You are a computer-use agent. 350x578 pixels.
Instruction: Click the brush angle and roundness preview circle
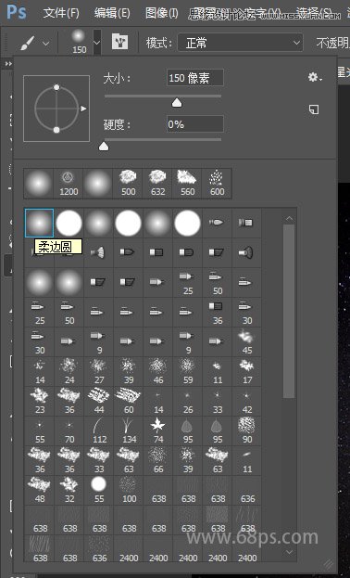[56, 109]
